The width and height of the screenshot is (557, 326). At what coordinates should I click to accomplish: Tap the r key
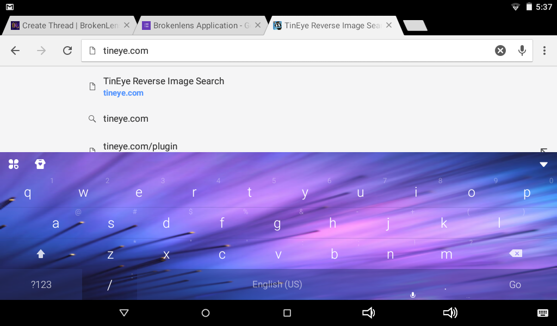[x=194, y=192]
